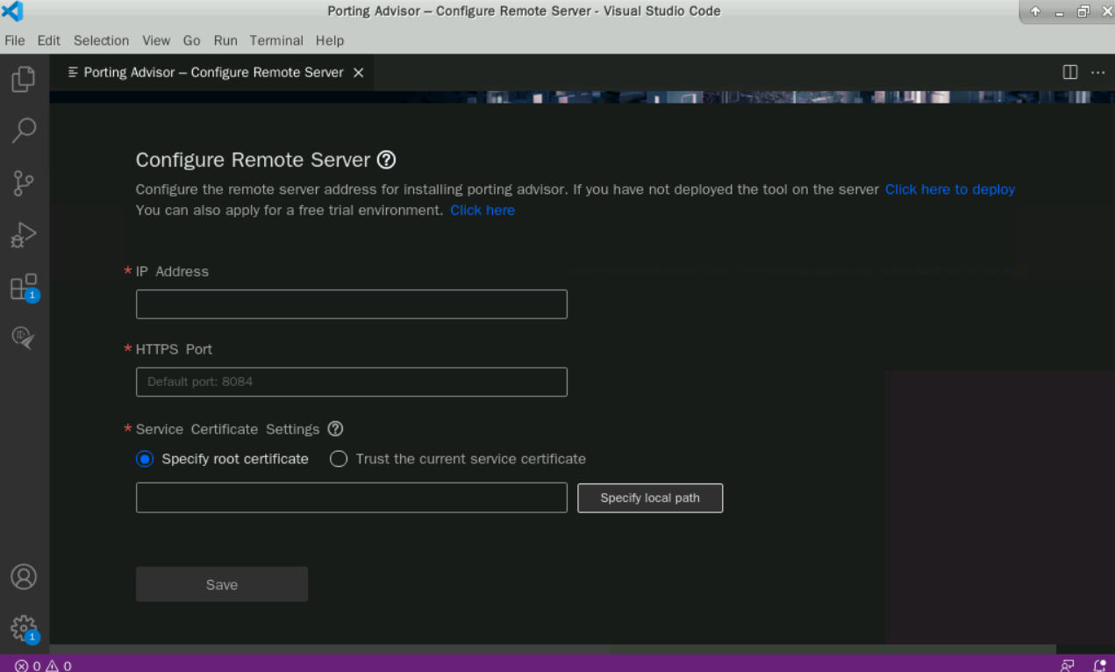Close the Porting Advisor tab
Image resolution: width=1115 pixels, height=672 pixels.
click(x=358, y=73)
